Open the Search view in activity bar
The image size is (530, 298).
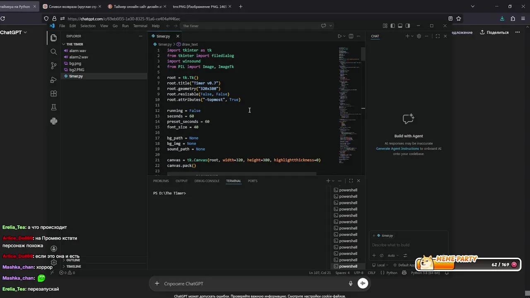pos(53,52)
